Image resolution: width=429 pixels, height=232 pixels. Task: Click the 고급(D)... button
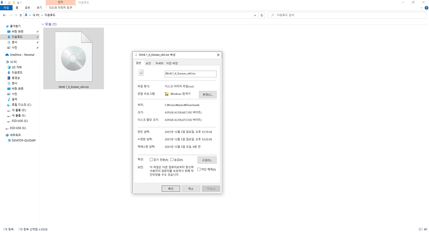[207, 160]
